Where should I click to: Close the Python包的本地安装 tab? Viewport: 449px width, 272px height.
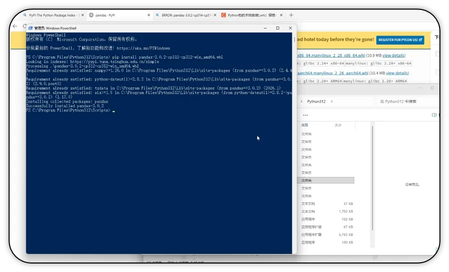[x=281, y=15]
